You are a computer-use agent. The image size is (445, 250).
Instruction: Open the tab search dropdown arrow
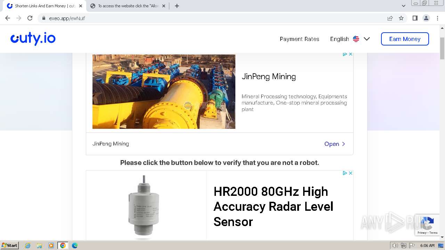point(403,6)
